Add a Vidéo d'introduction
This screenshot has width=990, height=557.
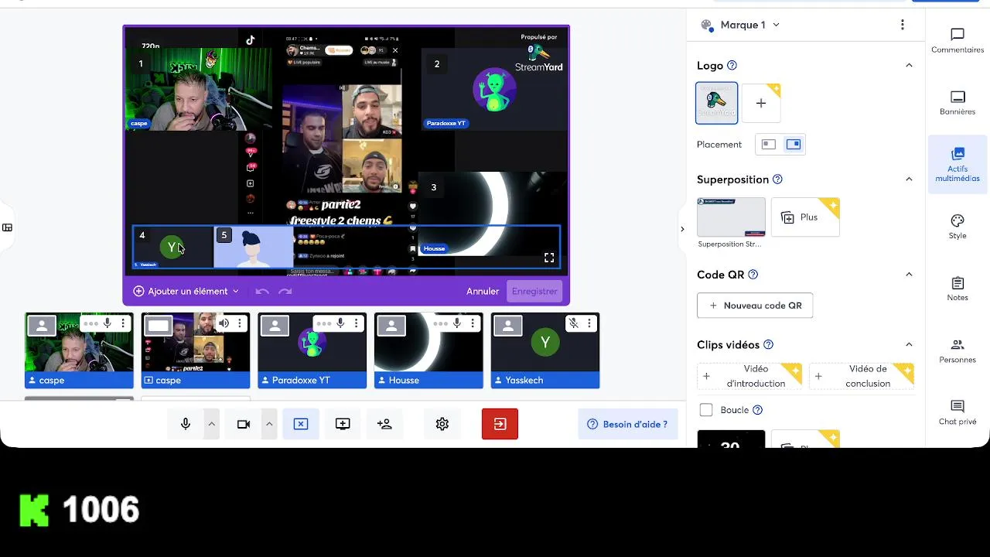pyautogui.click(x=749, y=376)
